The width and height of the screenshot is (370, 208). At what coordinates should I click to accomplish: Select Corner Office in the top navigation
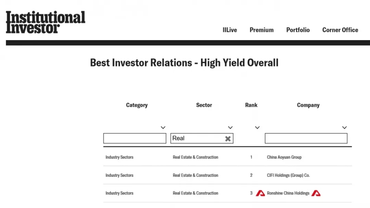click(340, 30)
